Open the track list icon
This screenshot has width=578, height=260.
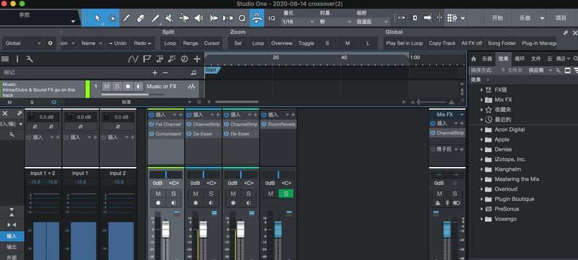(5, 59)
